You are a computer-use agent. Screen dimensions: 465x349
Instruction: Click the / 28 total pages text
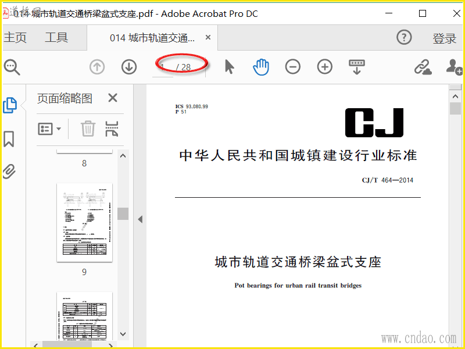183,67
